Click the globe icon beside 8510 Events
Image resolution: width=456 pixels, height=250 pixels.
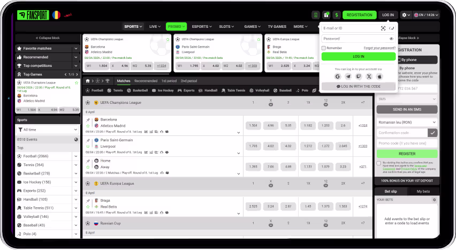click(x=76, y=139)
